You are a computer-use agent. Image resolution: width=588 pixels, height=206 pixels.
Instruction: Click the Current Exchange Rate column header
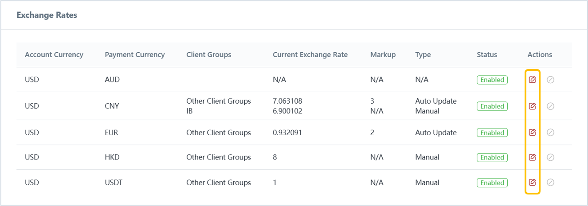point(310,55)
